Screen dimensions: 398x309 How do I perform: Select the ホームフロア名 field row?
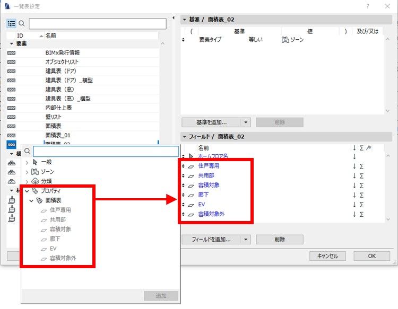(213, 156)
